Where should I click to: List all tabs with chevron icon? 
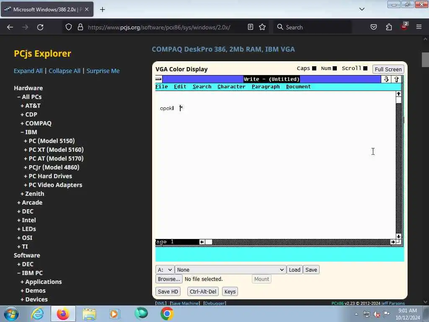pyautogui.click(x=362, y=9)
